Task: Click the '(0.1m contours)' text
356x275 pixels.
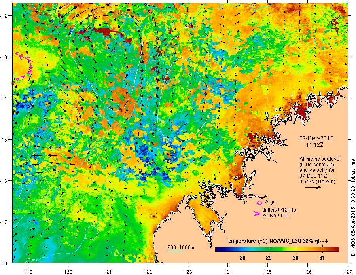Action: coord(317,165)
